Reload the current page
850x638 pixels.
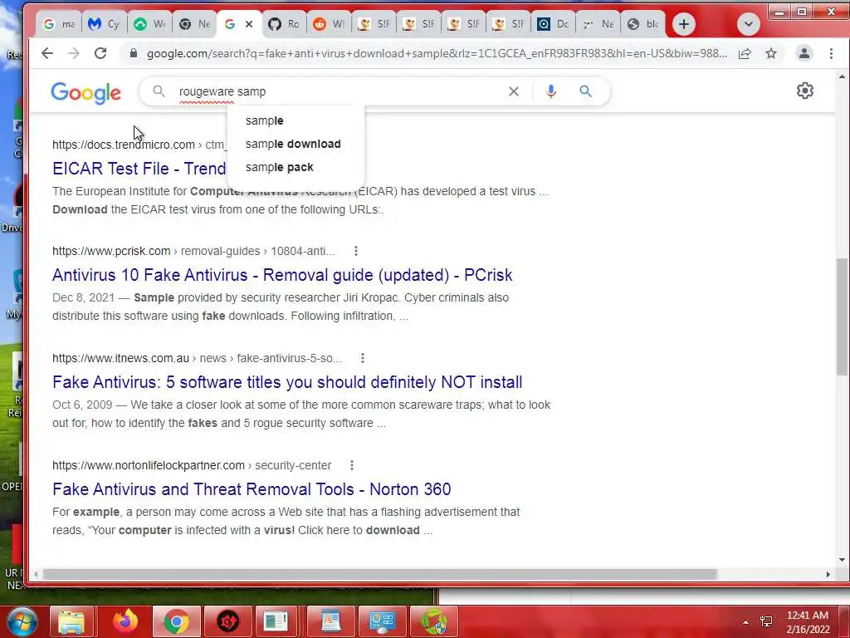point(100,53)
